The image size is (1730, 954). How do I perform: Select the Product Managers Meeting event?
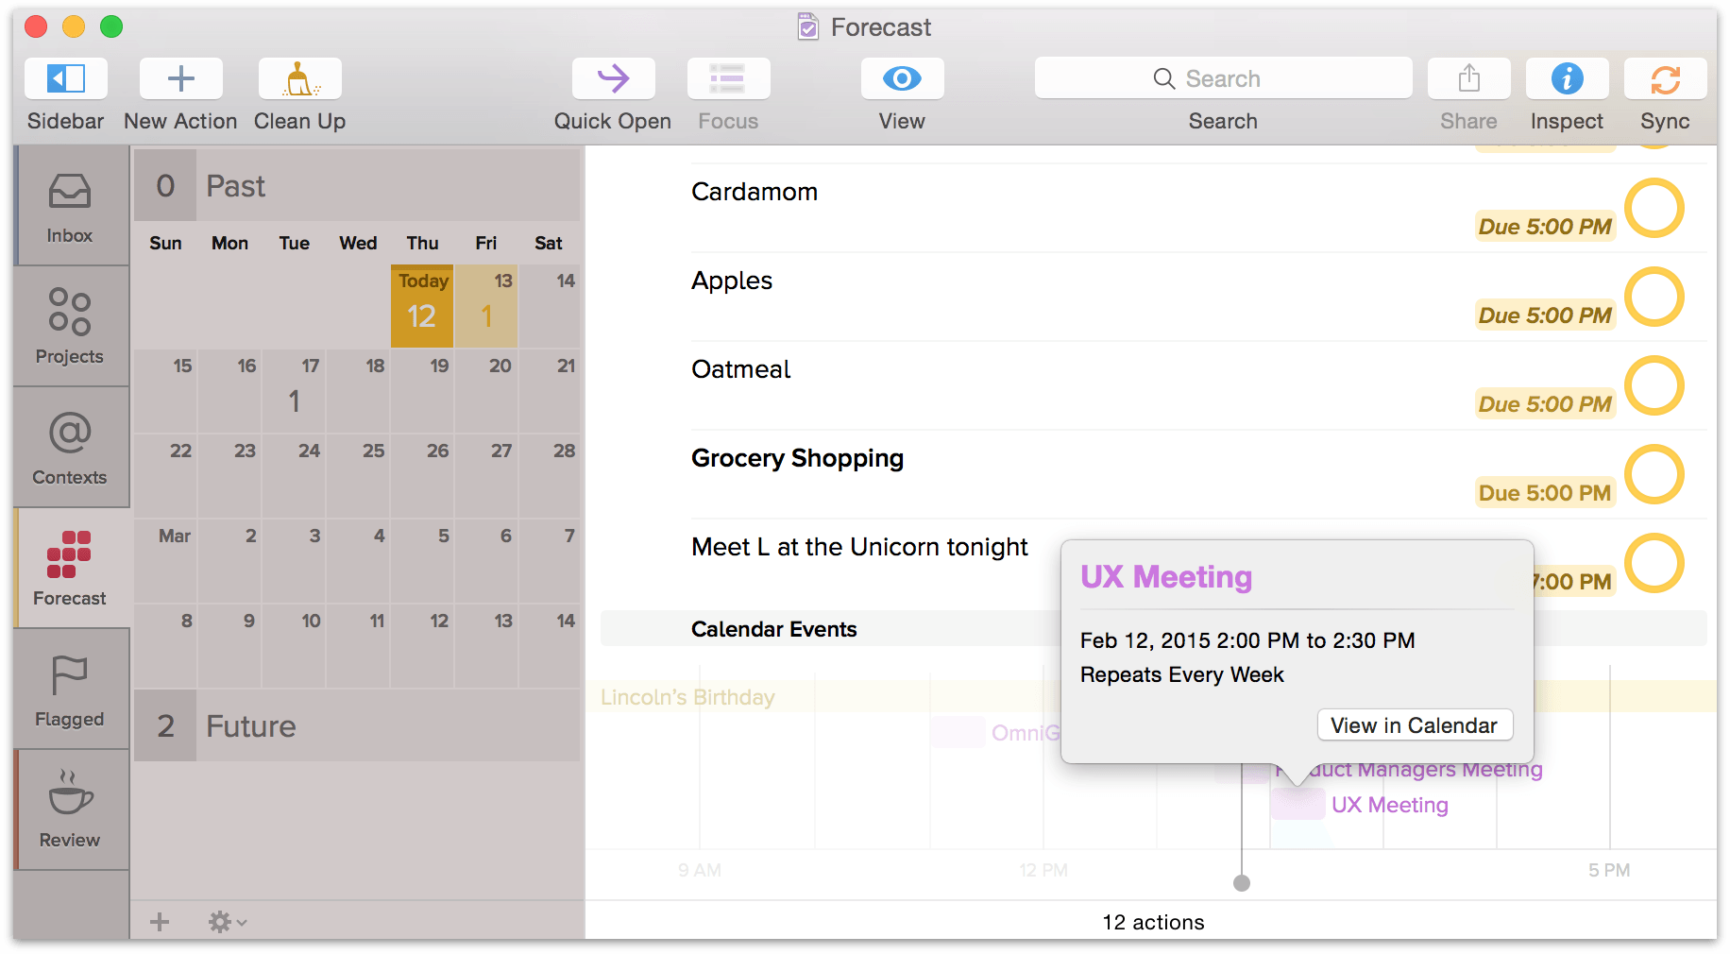(x=1409, y=770)
